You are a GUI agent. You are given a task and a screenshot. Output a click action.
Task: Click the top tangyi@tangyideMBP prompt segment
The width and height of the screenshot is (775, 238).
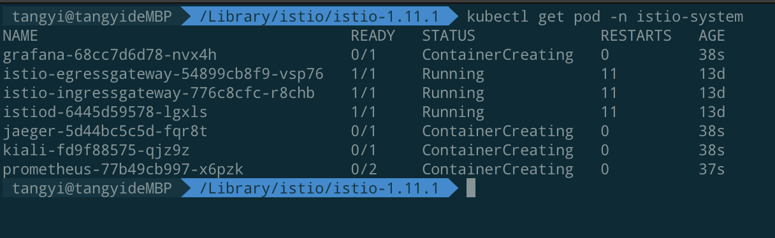(92, 17)
